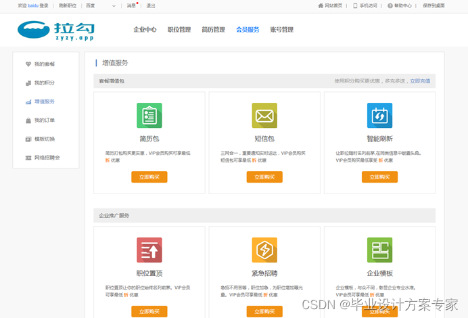Click the 紧急招聘 title text
Screen dimensions: 468x318
[x=264, y=273]
